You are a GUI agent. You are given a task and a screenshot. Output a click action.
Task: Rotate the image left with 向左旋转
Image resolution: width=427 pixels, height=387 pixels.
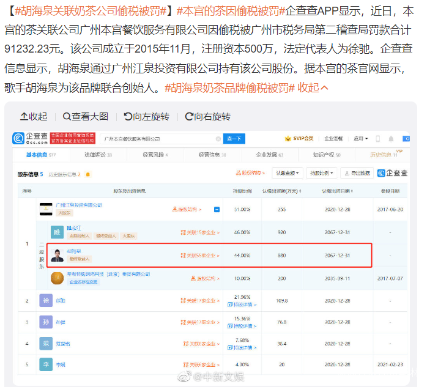(146, 116)
